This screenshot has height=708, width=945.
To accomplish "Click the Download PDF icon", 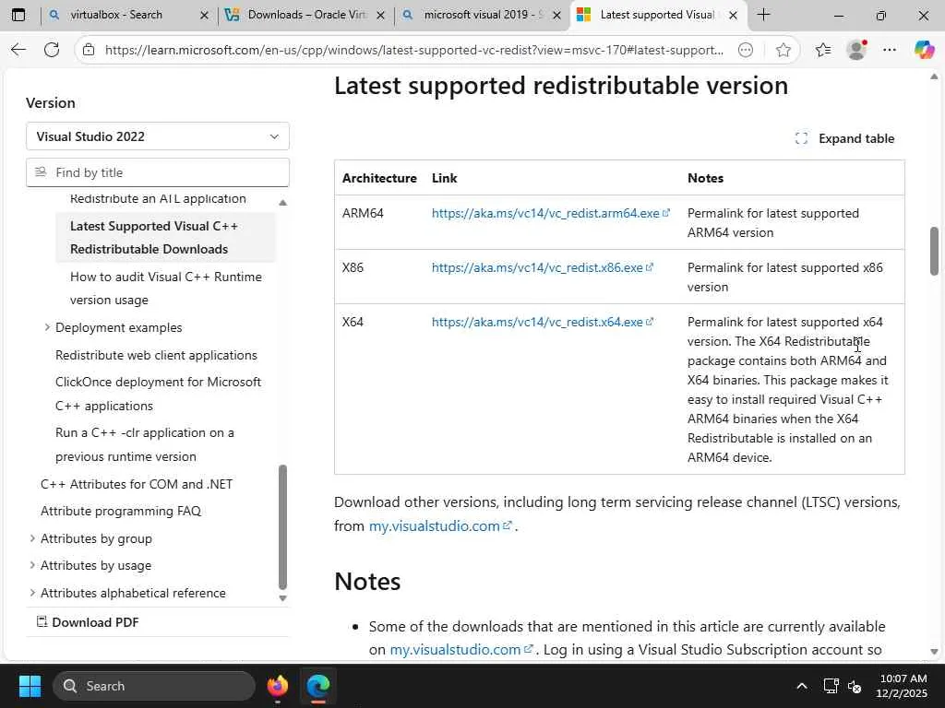I will pyautogui.click(x=42, y=622).
